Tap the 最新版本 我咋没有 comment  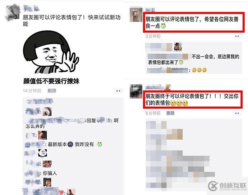click(x=63, y=144)
